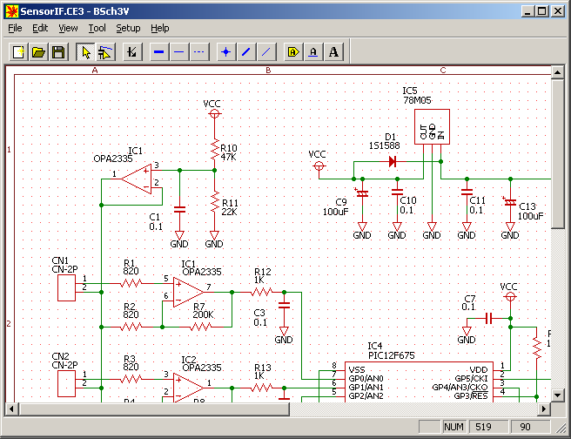571x439 pixels.
Task: Create a new schematic file
Action: click(18, 52)
